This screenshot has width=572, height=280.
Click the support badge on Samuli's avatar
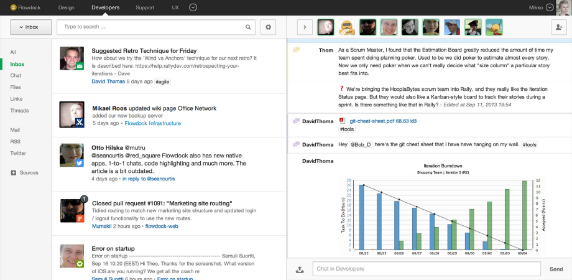80,264
